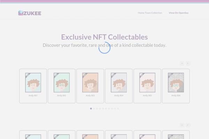The height and width of the screenshot is (139, 209).
Task: Select the tenth carousel pagination dot
Action: [x=118, y=108]
